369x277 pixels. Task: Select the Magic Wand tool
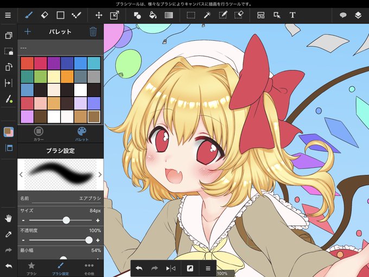(207, 15)
